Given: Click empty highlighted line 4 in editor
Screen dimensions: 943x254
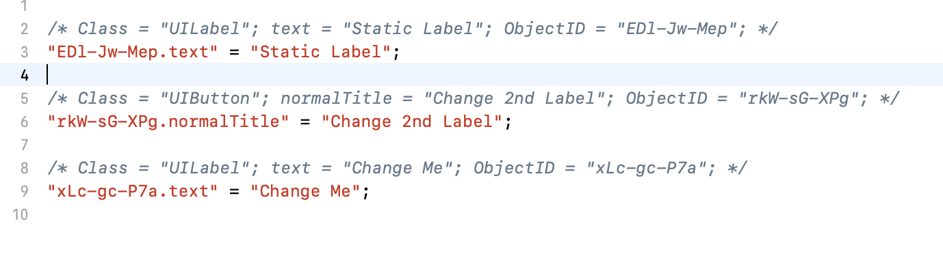Looking at the screenshot, I should (493, 75).
